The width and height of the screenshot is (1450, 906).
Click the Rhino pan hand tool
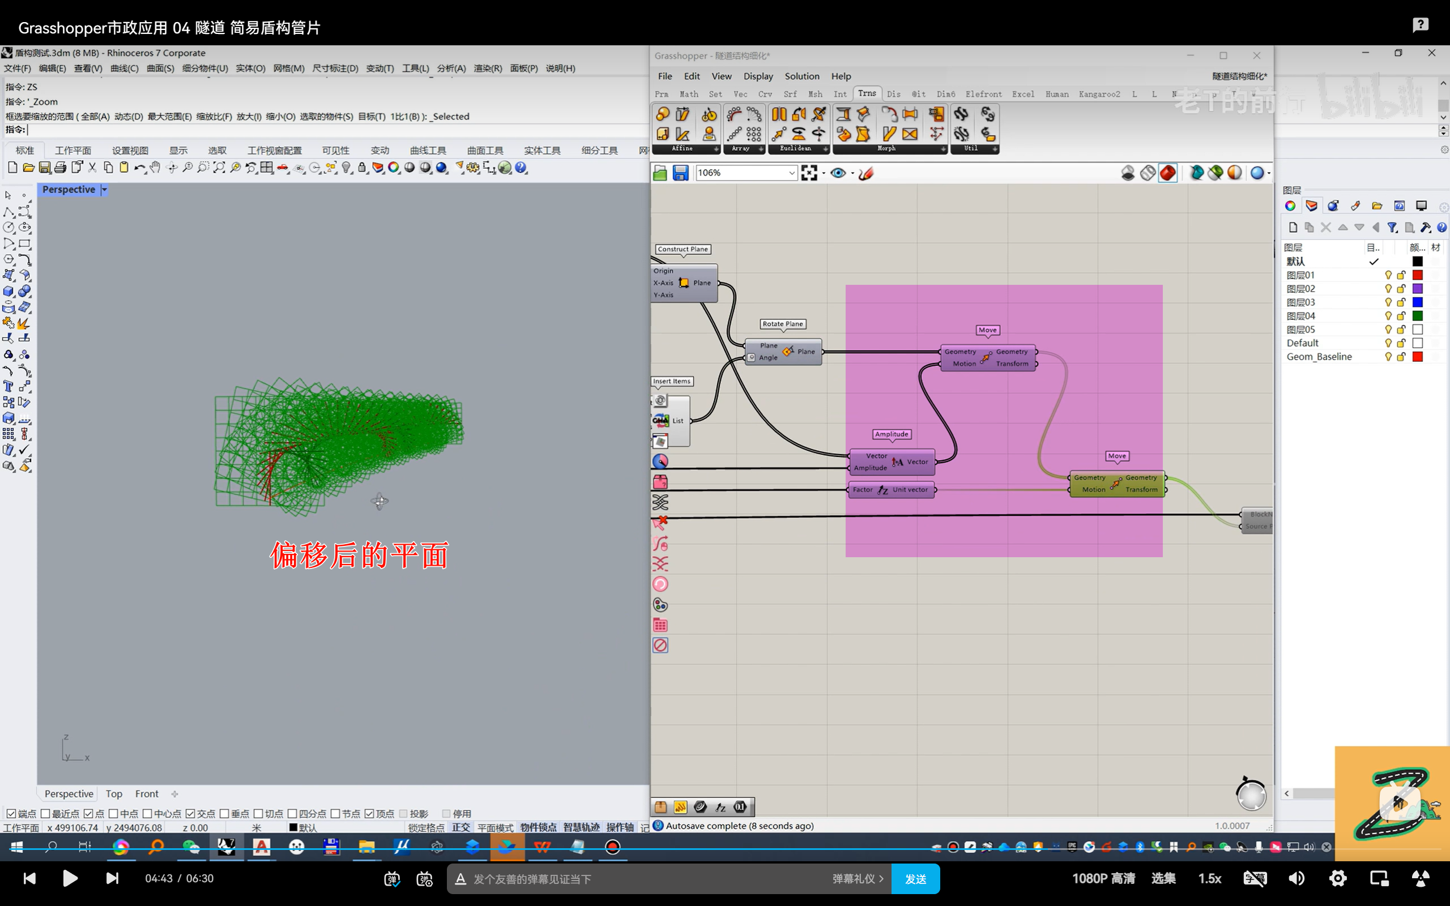click(155, 168)
